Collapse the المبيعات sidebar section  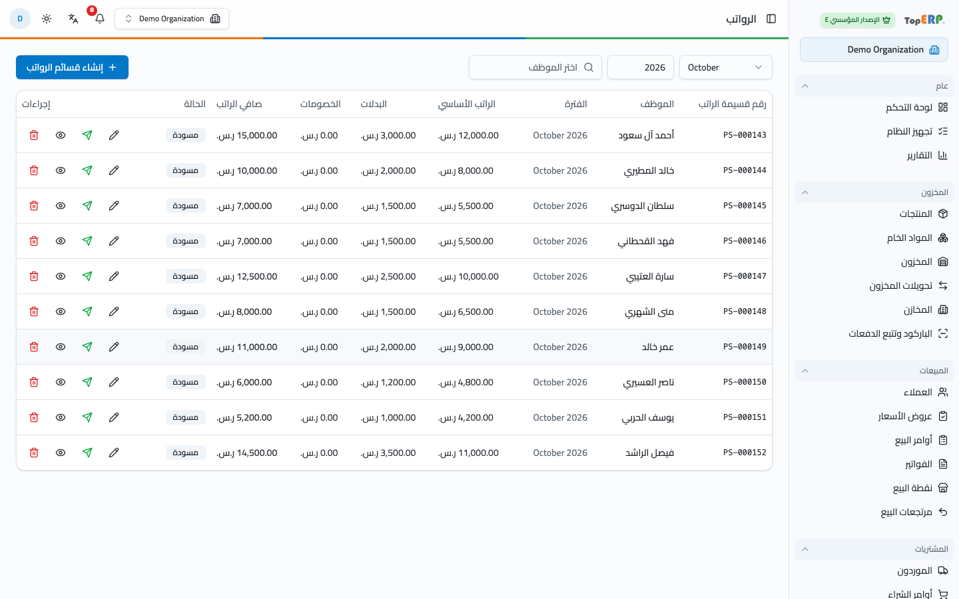click(874, 371)
